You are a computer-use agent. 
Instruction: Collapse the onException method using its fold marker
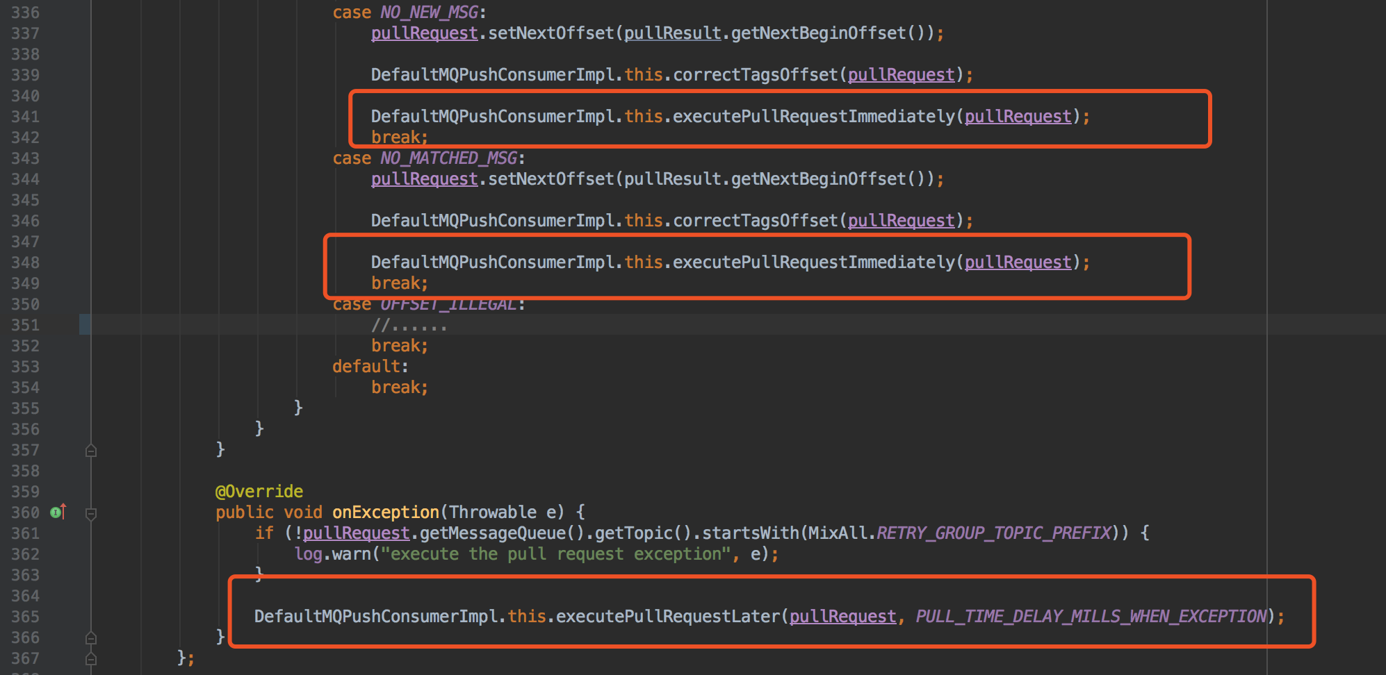pyautogui.click(x=90, y=514)
